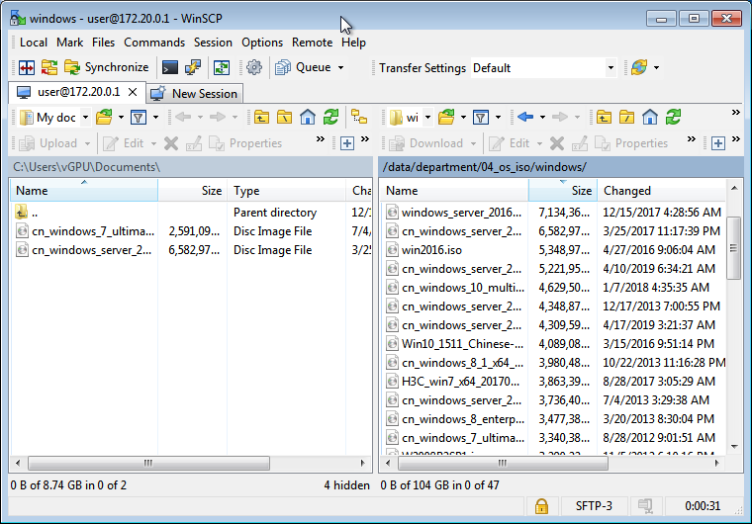The height and width of the screenshot is (524, 752).
Task: Click the Synchronize button
Action: pos(107,67)
